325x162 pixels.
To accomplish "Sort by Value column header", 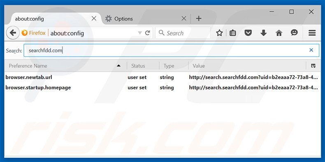I will pyautogui.click(x=247, y=66).
